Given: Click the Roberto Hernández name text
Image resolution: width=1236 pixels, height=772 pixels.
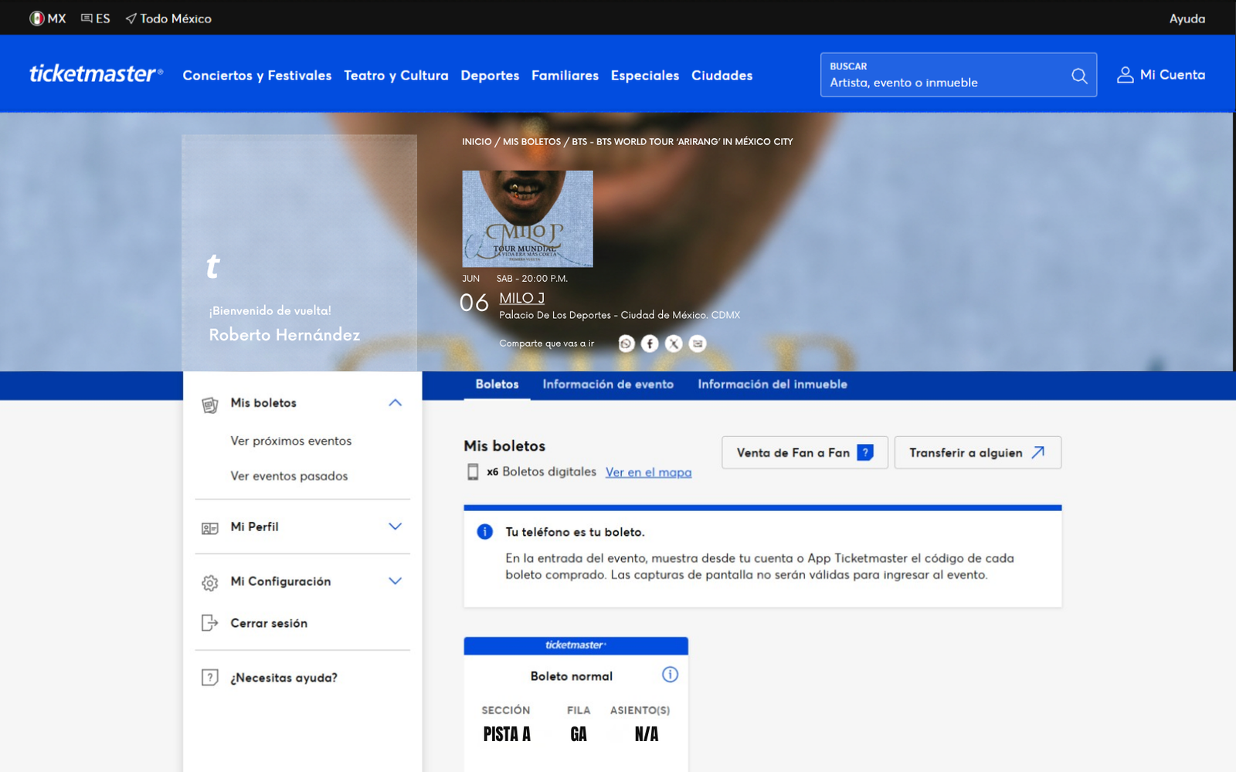Looking at the screenshot, I should point(284,335).
